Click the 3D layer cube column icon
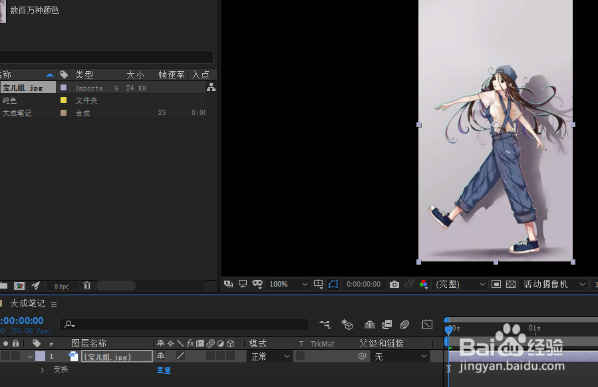598x387 pixels. point(231,344)
